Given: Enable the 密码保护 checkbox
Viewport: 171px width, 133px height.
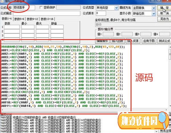Looking at the screenshot, I should tap(41, 8).
